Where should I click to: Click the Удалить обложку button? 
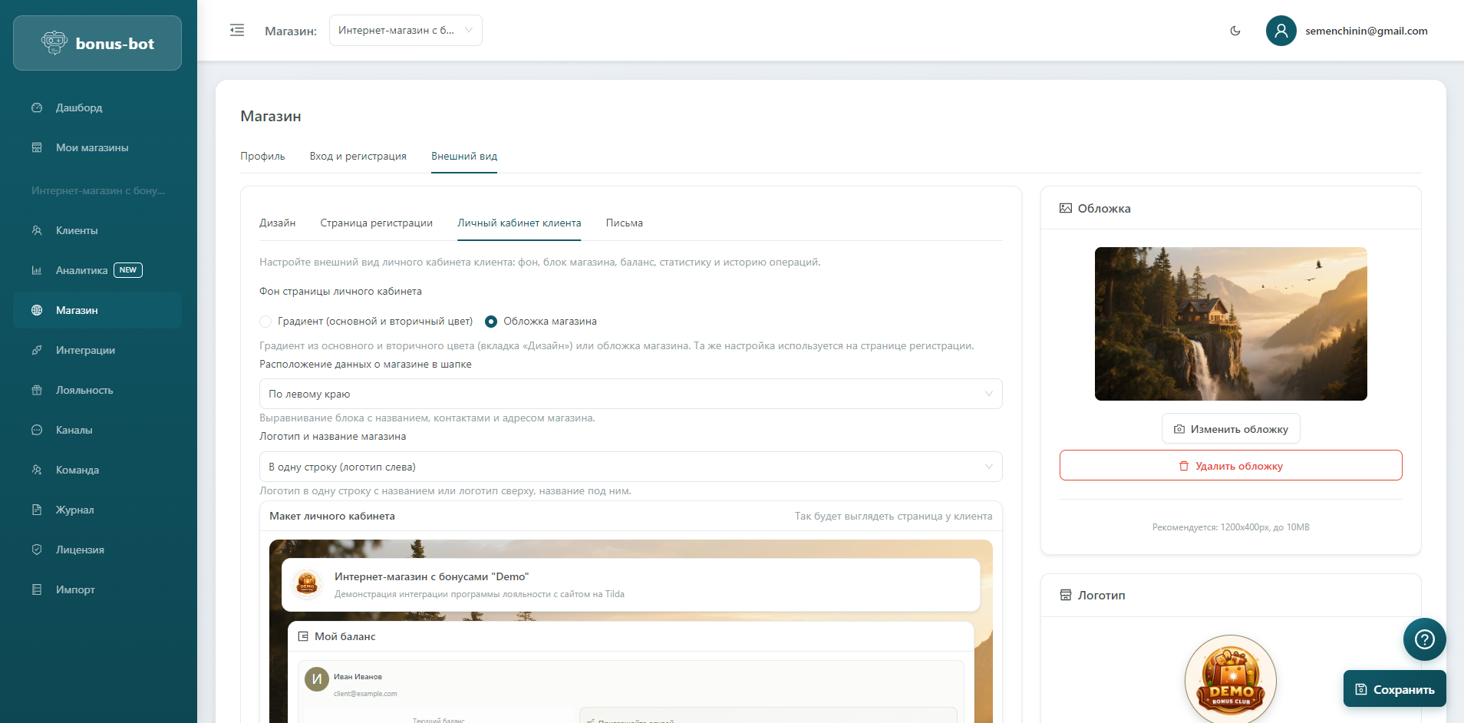coord(1230,466)
